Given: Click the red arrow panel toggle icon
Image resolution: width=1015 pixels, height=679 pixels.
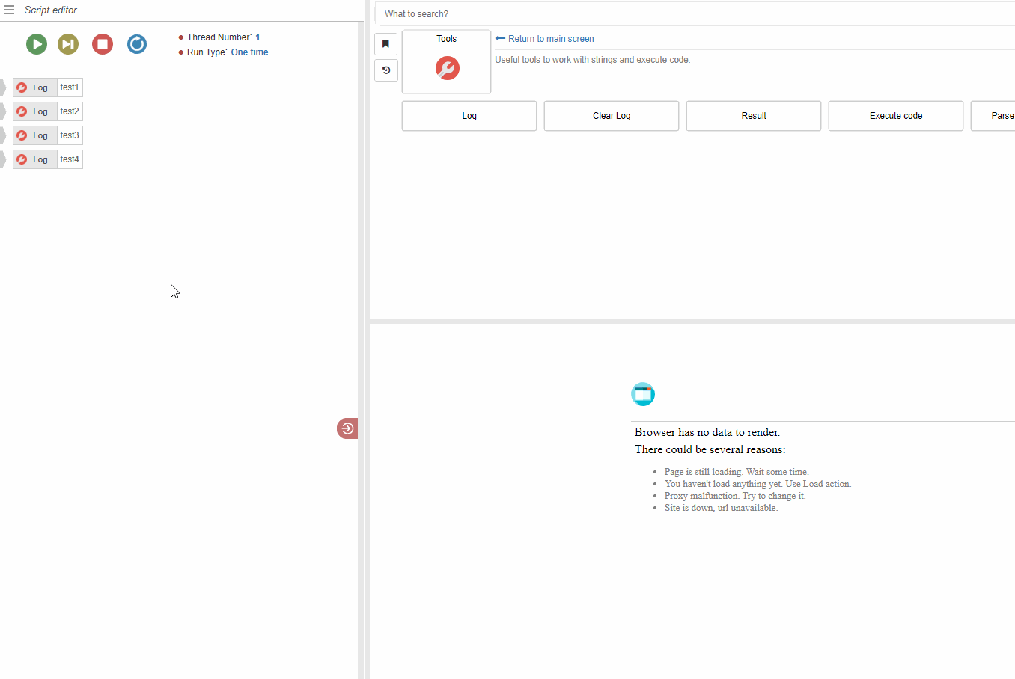Looking at the screenshot, I should tap(347, 428).
